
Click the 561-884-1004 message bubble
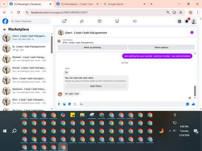point(72,94)
